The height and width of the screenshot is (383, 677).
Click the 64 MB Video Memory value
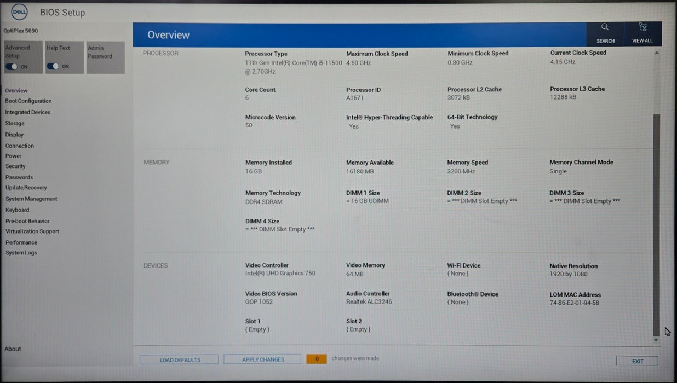[x=355, y=274]
